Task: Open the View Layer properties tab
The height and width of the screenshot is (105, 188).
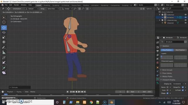Action: pos(157,55)
